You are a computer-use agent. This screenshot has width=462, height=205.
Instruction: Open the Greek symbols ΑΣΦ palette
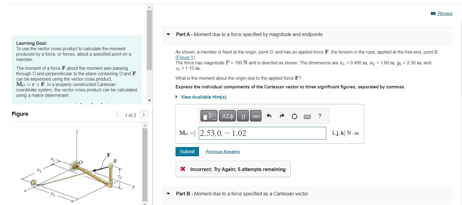point(227,116)
